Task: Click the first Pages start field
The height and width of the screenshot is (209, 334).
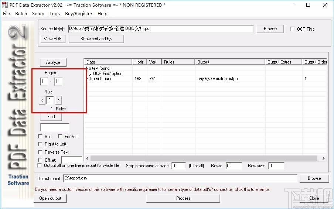Action: point(44,82)
